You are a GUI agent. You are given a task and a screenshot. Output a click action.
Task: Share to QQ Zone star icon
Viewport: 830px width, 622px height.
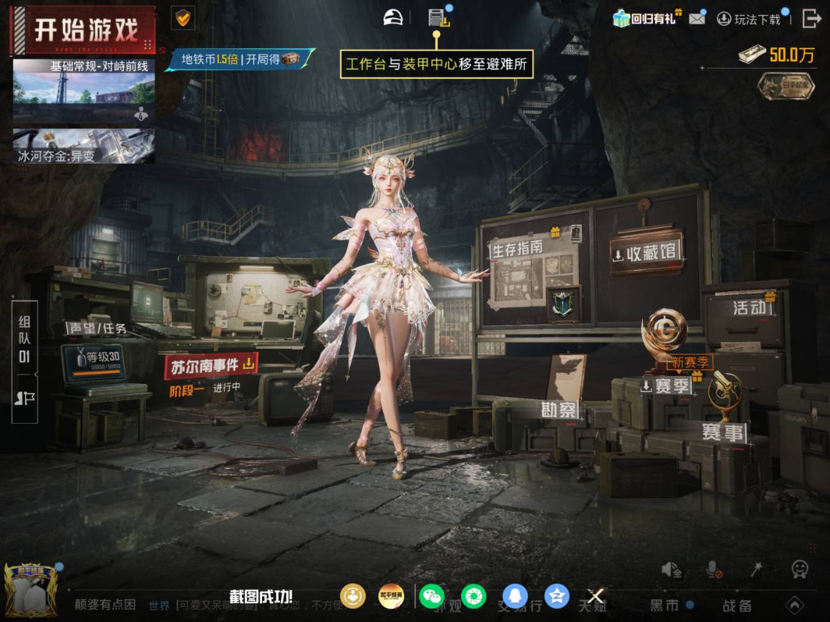click(x=556, y=596)
